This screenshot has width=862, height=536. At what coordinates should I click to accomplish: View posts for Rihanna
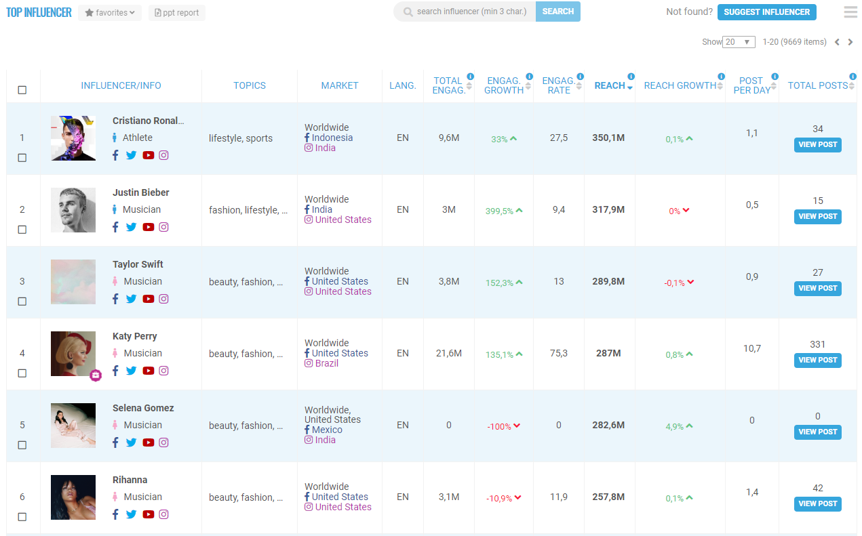coord(818,503)
